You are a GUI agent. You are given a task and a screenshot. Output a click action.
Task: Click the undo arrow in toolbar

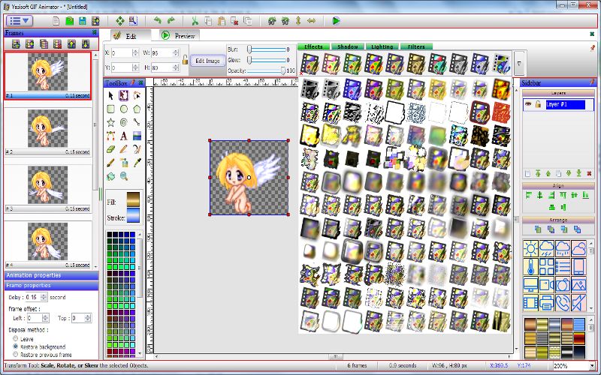coord(157,21)
